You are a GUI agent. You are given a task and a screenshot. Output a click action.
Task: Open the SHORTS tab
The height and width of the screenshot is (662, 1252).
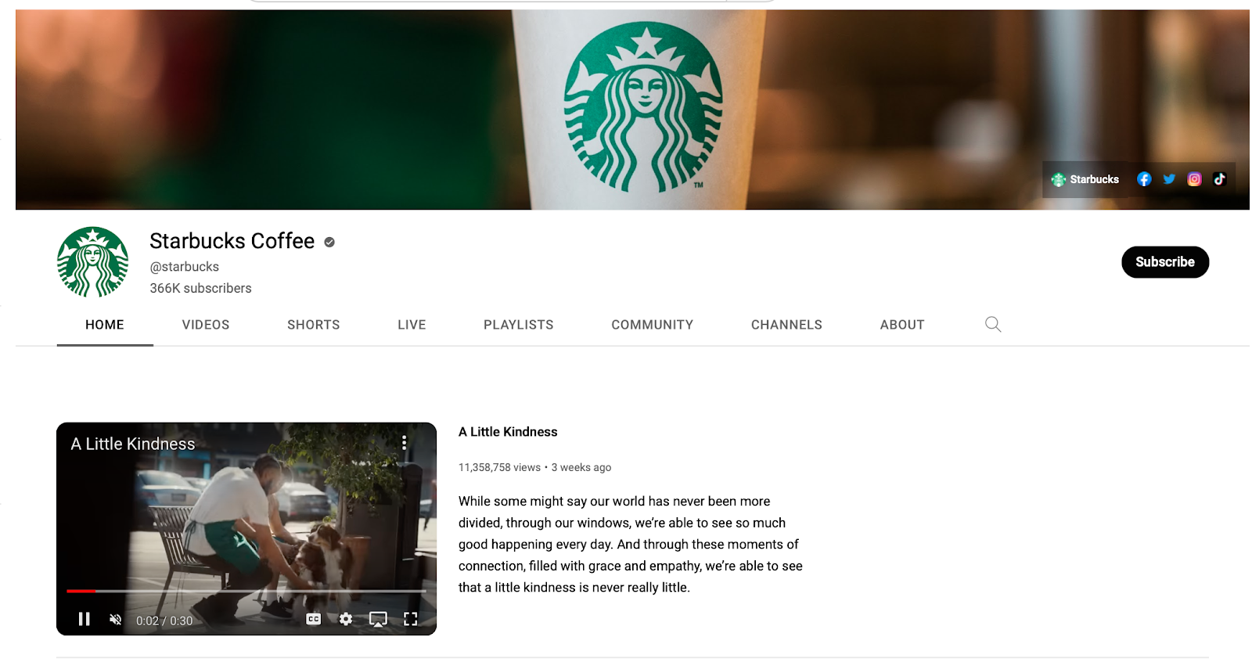click(314, 325)
